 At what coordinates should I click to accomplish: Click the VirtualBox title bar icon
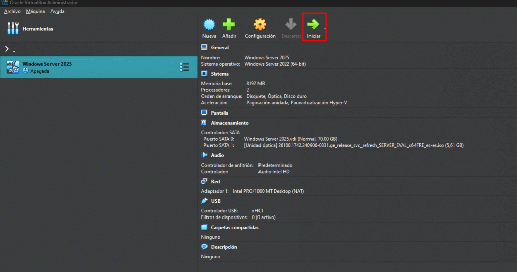coord(4,3)
